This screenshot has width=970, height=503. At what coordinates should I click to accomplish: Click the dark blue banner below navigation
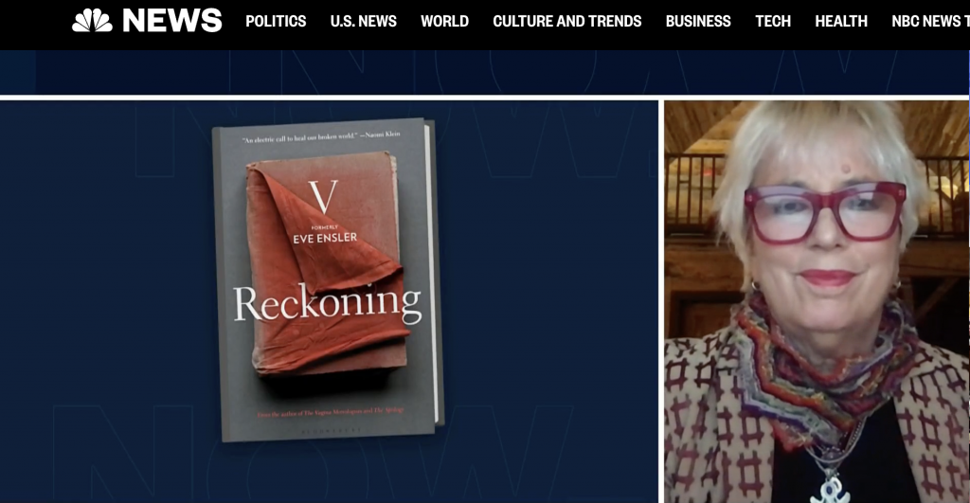click(484, 72)
